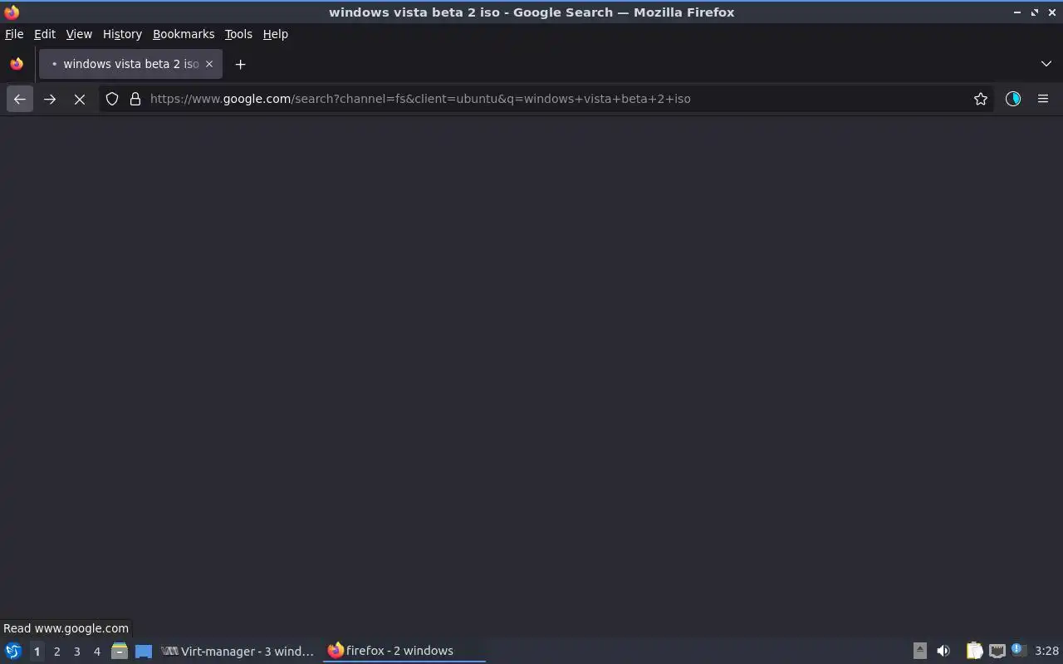Open the file manager taskbar icon

click(120, 651)
